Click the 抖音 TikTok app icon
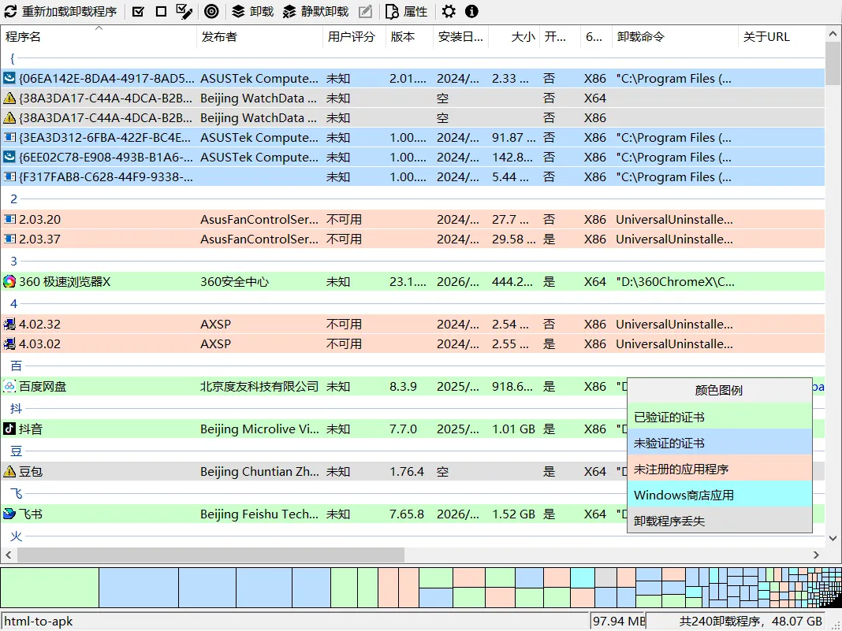 coord(9,429)
